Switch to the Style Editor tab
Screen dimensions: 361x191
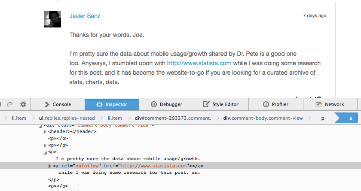click(221, 104)
